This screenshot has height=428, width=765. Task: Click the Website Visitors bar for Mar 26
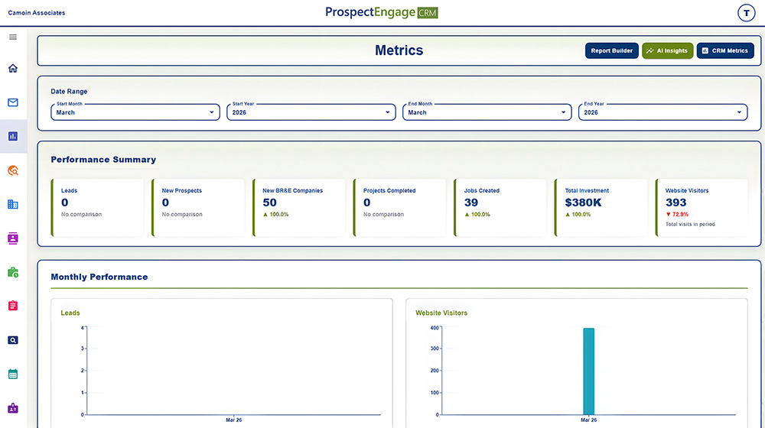[x=588, y=371]
